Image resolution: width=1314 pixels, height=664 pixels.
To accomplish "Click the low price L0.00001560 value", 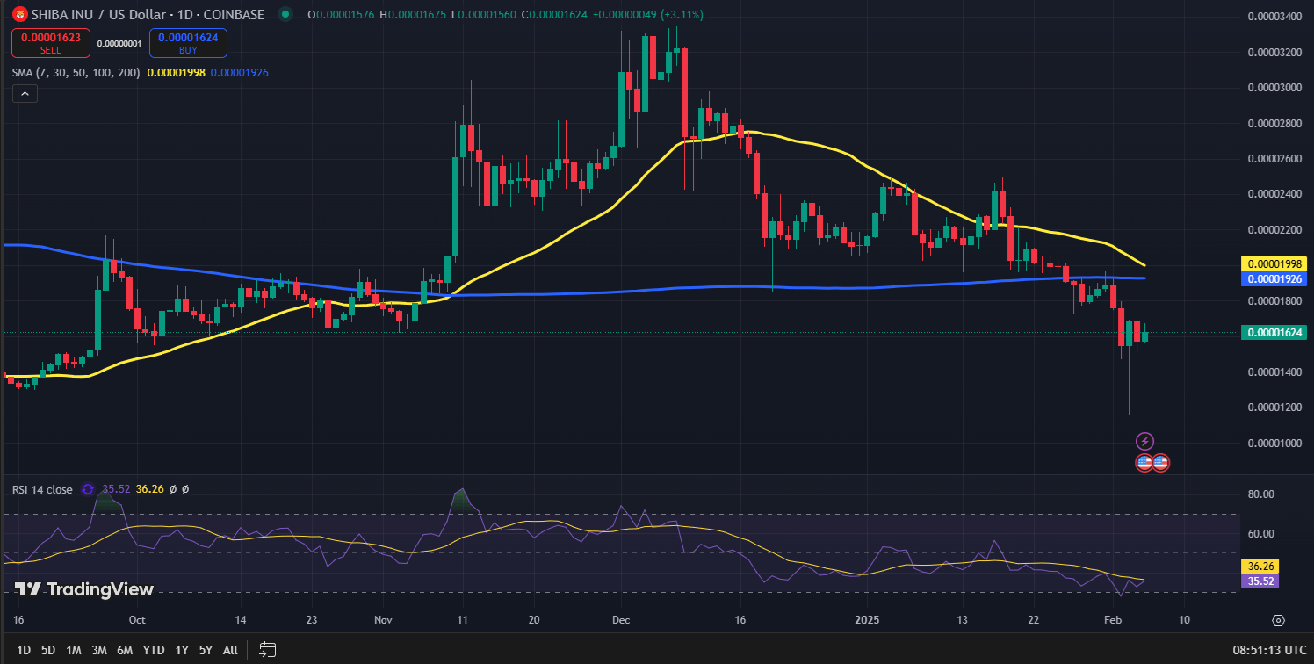I will pyautogui.click(x=483, y=14).
